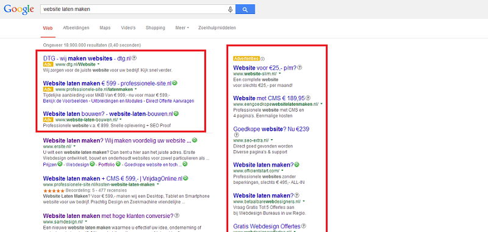Switch to the Shopping tab
This screenshot has height=232, width=488.
coord(156,27)
